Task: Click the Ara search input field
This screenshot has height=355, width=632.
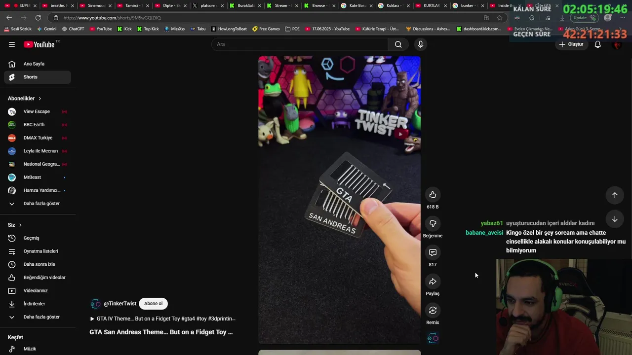Action: coord(300,44)
